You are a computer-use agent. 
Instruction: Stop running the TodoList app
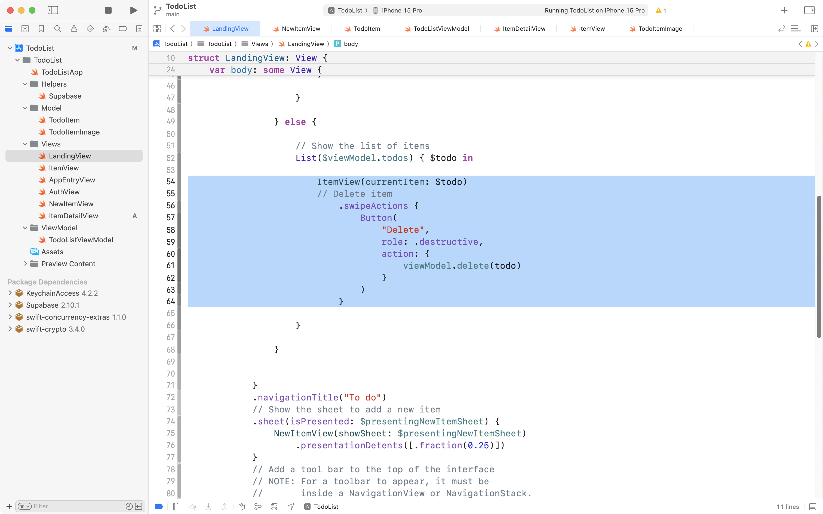point(108,10)
